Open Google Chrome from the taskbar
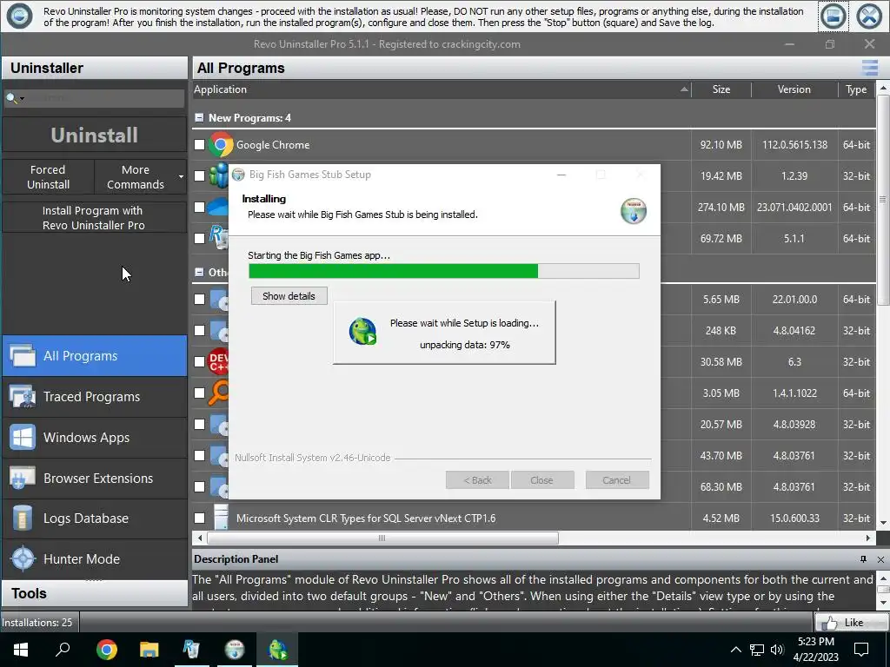This screenshot has width=890, height=667. 106,650
